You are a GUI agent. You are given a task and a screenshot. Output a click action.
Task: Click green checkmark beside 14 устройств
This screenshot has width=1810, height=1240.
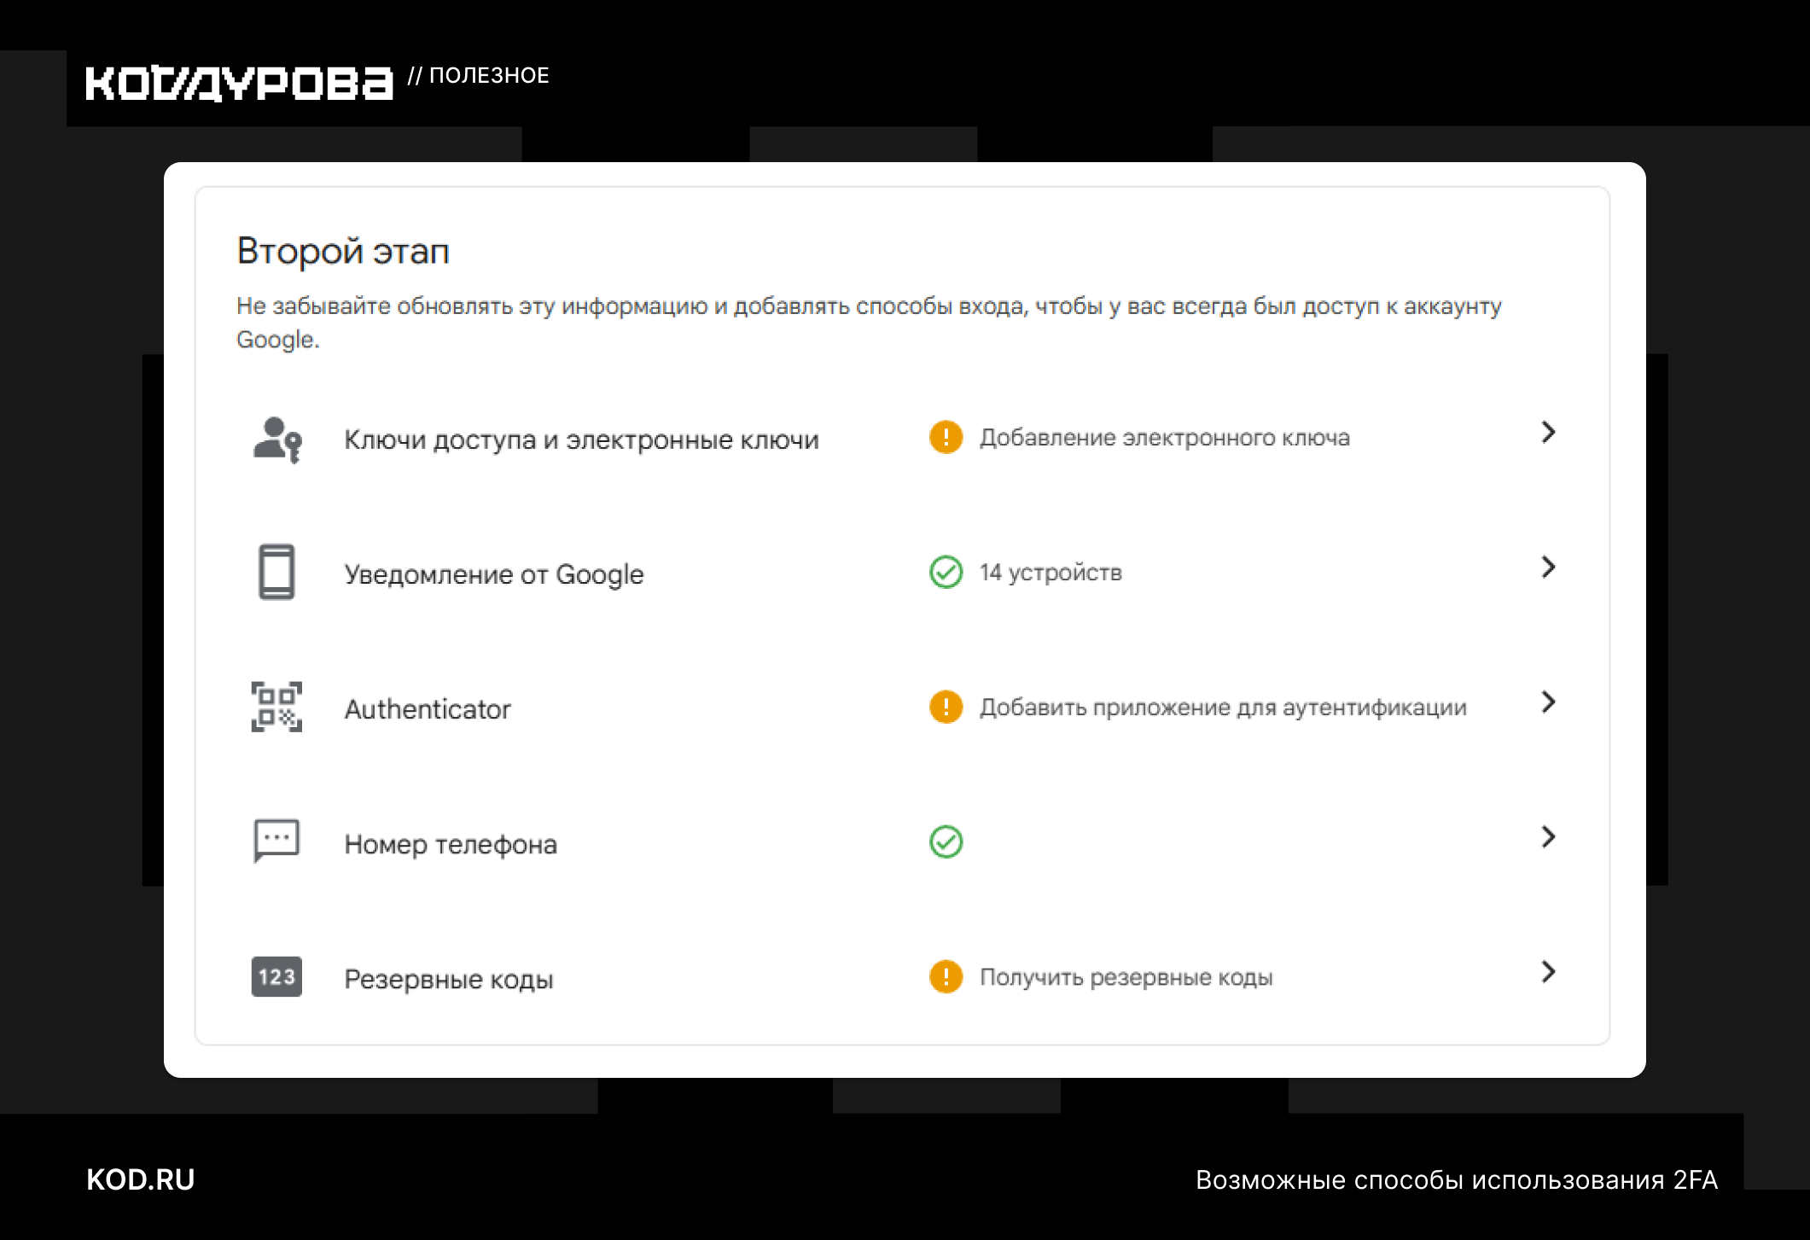[x=946, y=572]
